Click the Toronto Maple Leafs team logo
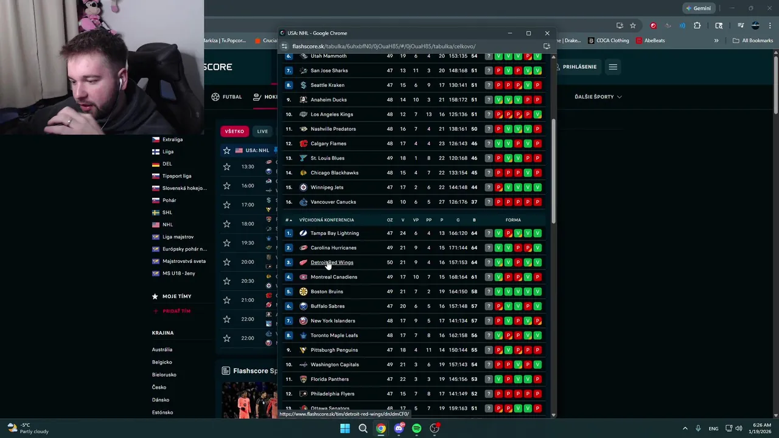779x438 pixels. pos(304,335)
